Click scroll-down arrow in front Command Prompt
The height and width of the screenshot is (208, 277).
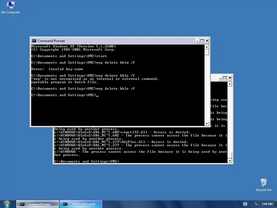[207, 123]
